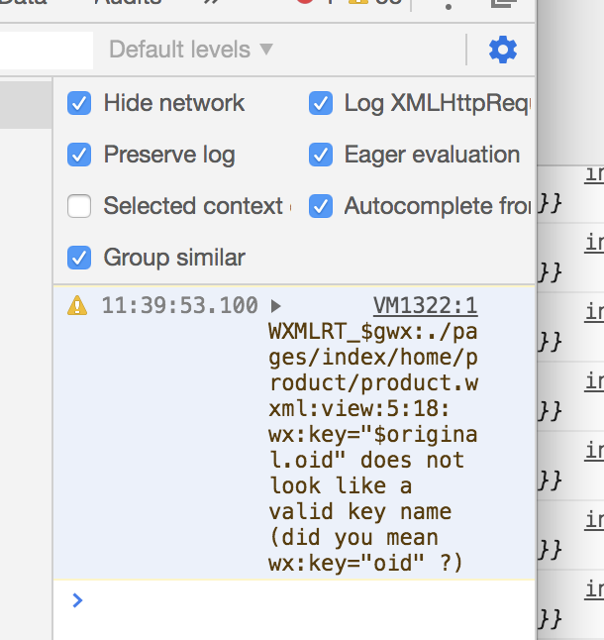
Task: Open the VM1322:1 source link
Action: point(425,305)
